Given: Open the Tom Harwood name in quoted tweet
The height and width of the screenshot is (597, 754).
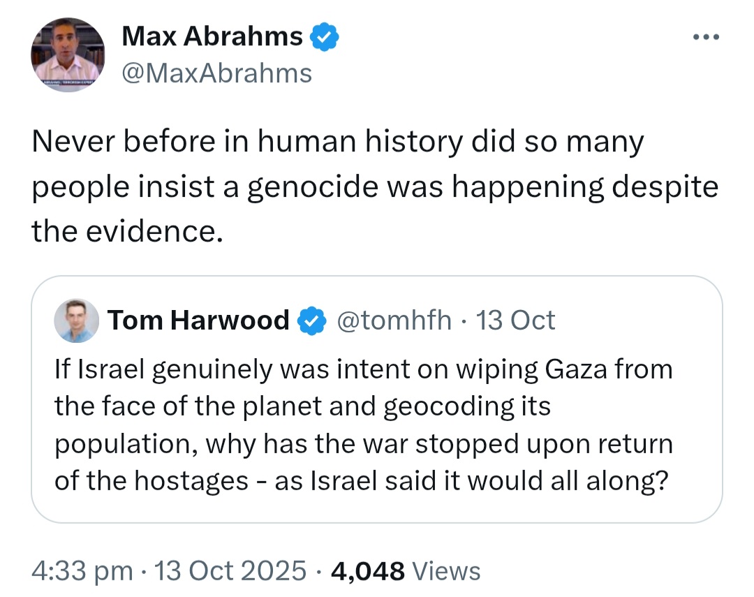Looking at the screenshot, I should click(198, 320).
